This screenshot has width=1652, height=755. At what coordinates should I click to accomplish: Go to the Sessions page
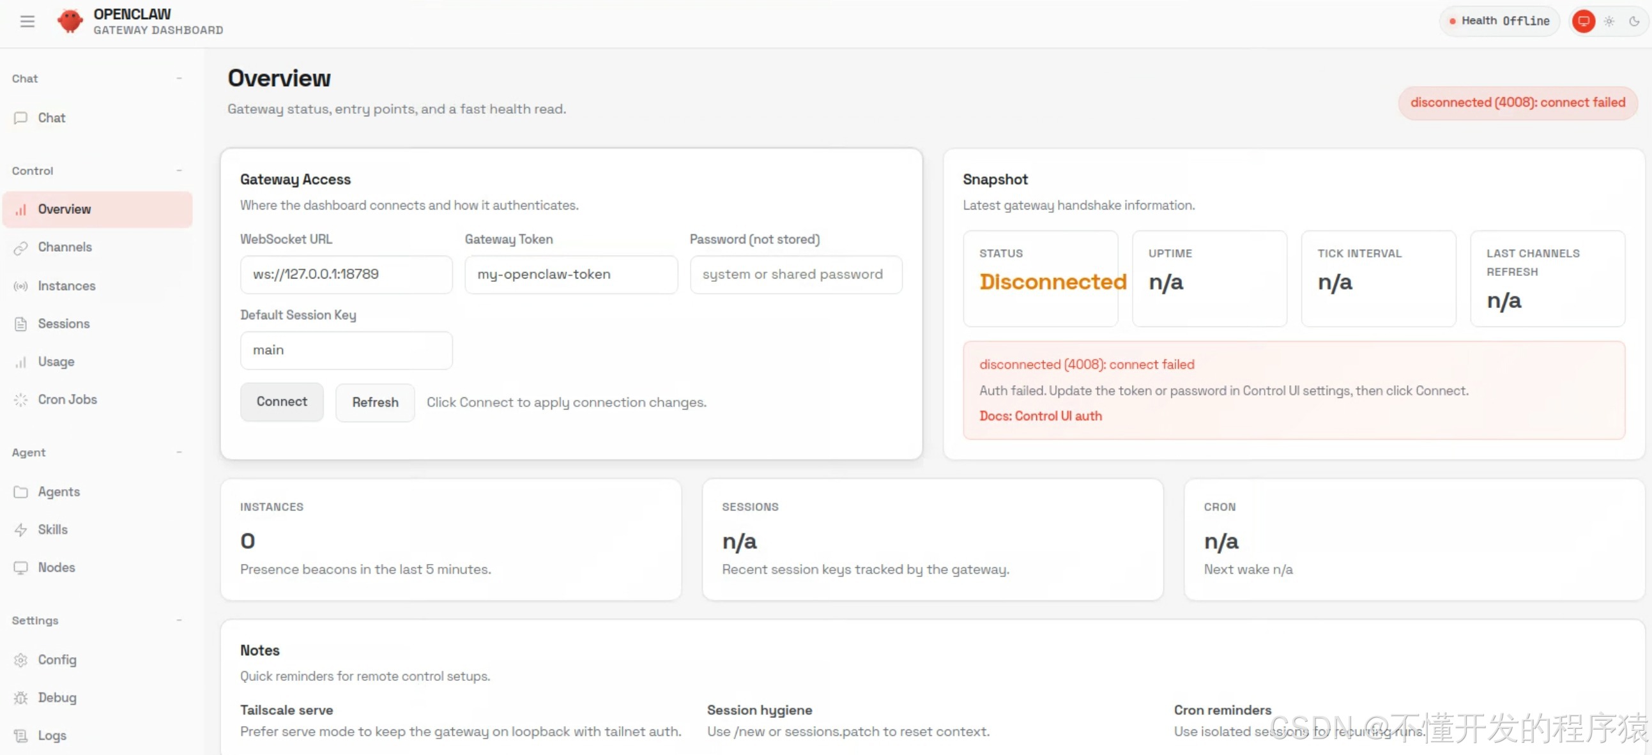pos(63,324)
